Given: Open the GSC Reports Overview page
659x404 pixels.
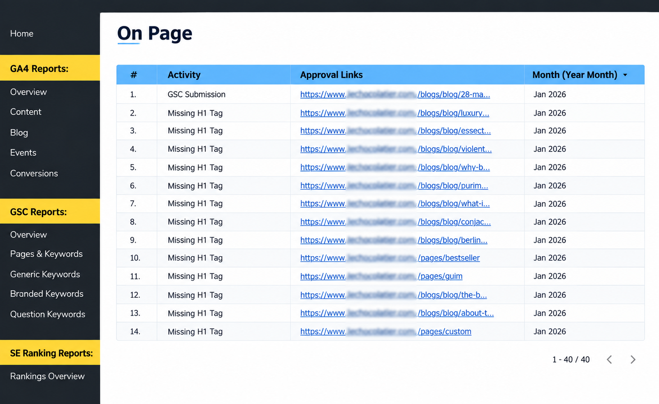Looking at the screenshot, I should [x=28, y=235].
